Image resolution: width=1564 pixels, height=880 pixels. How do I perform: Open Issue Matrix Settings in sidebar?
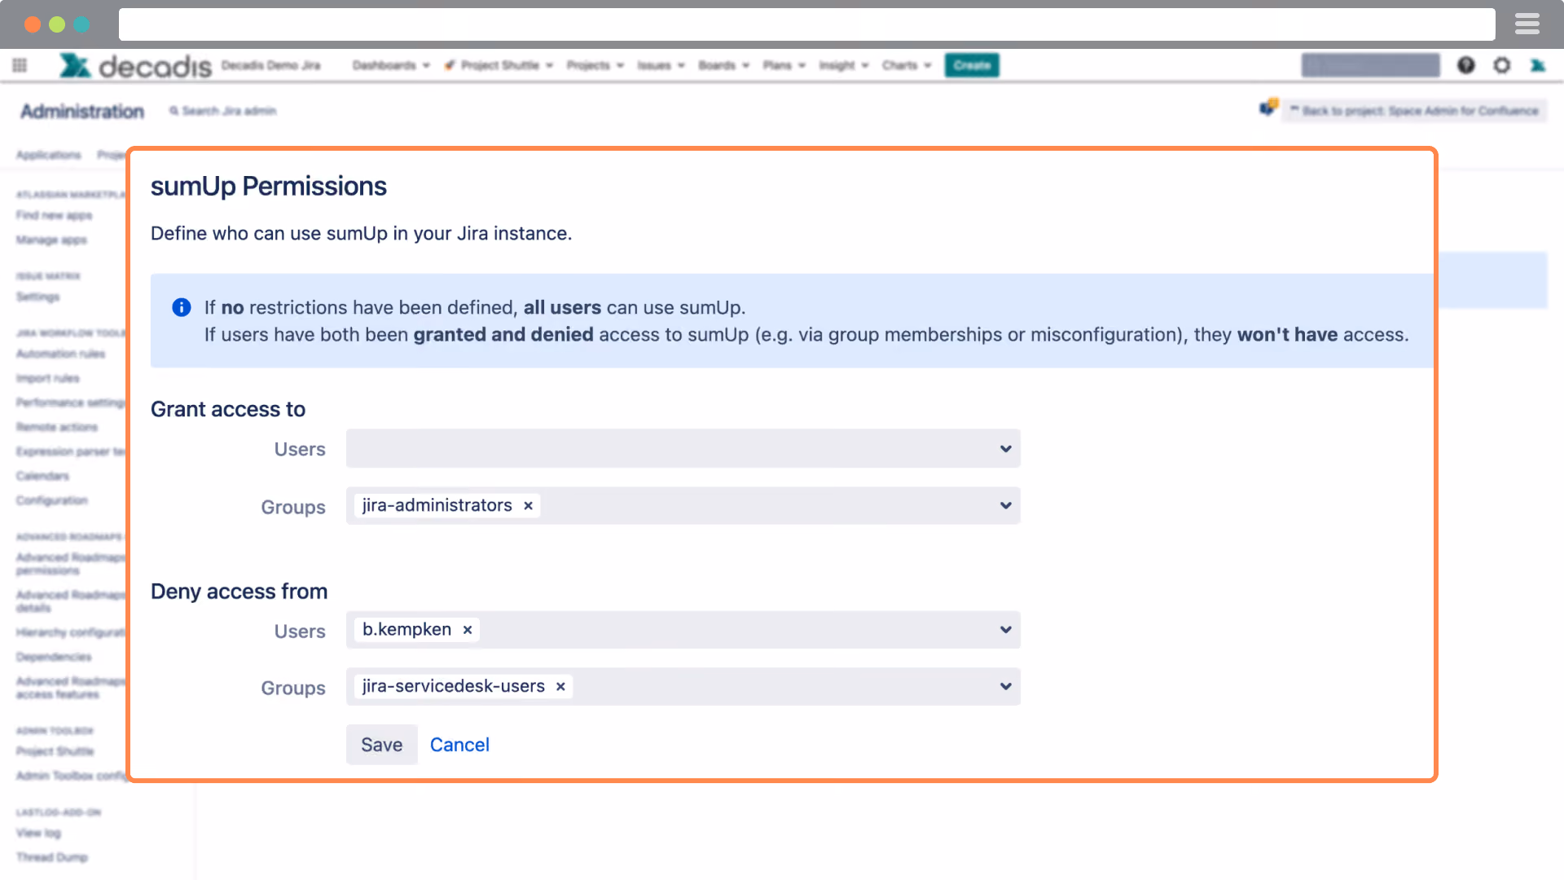37,297
